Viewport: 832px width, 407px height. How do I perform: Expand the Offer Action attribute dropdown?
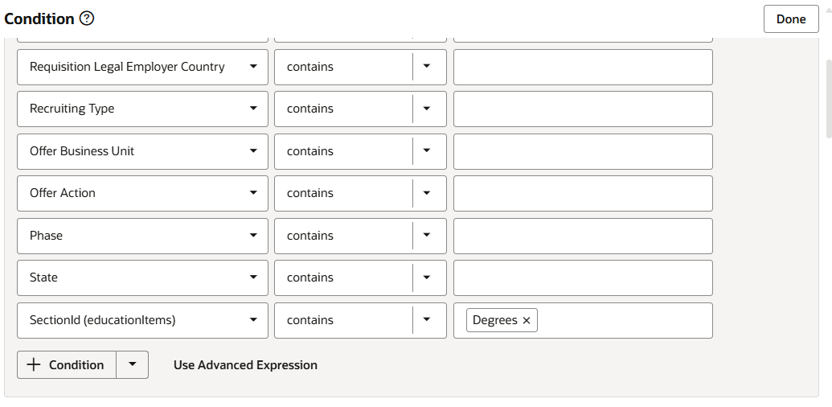tap(253, 193)
